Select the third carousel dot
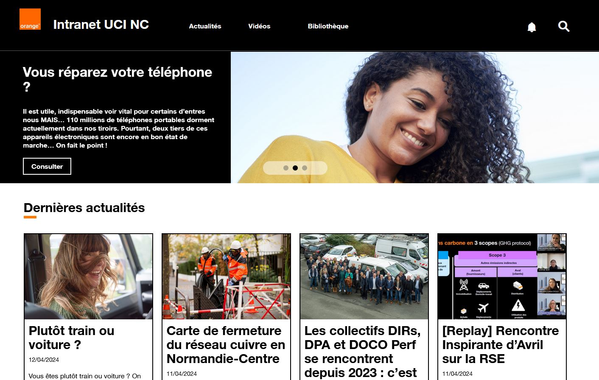This screenshot has height=380, width=599. tap(305, 168)
